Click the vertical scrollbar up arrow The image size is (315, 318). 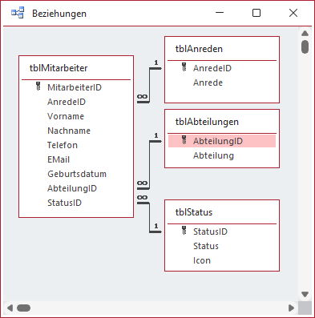pyautogui.click(x=305, y=34)
